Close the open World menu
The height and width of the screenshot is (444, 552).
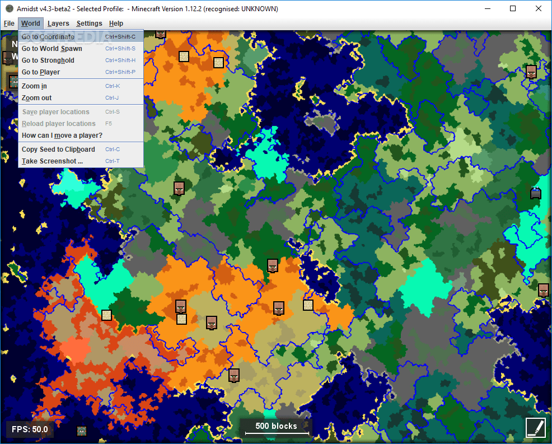tap(31, 24)
